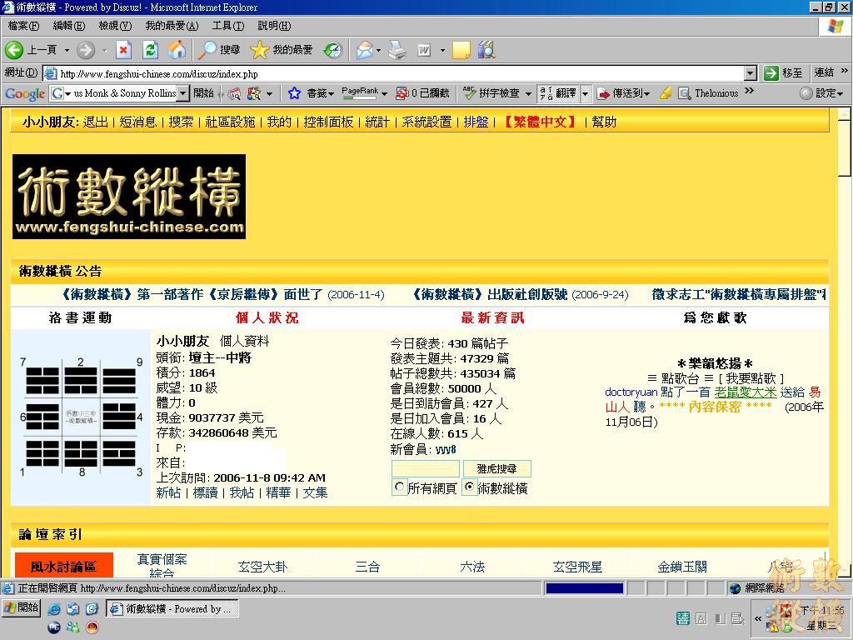Click the Refresh page icon

[150, 50]
